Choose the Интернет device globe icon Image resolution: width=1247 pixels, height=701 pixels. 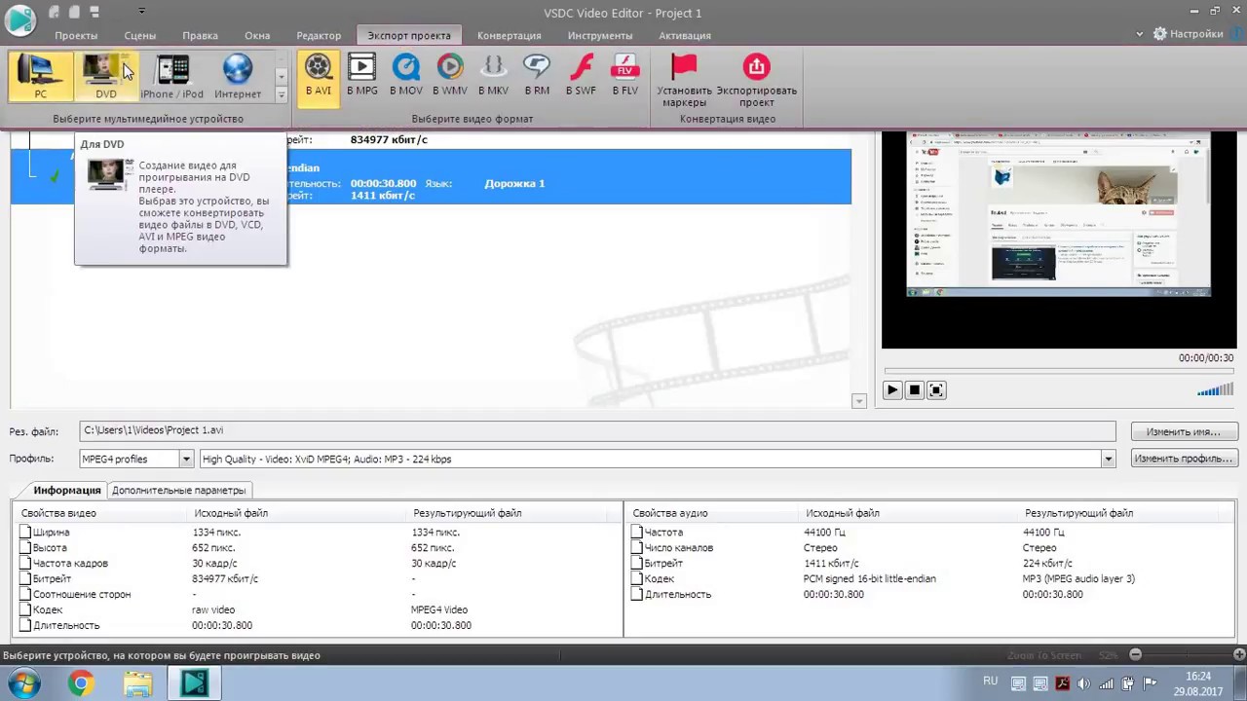point(238,76)
